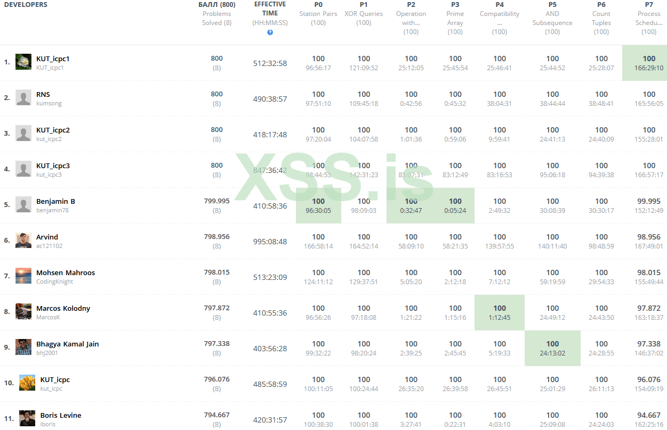Open Arvind's profile picture

(23, 241)
